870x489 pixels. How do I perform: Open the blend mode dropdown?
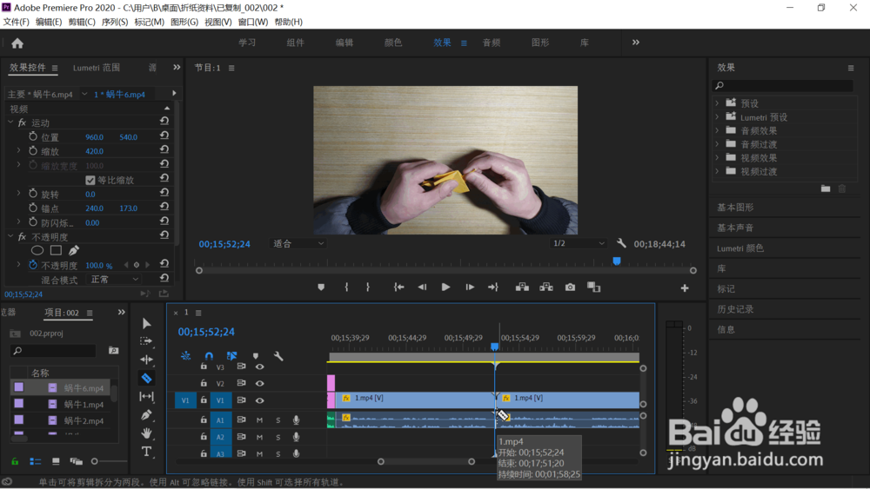(114, 280)
